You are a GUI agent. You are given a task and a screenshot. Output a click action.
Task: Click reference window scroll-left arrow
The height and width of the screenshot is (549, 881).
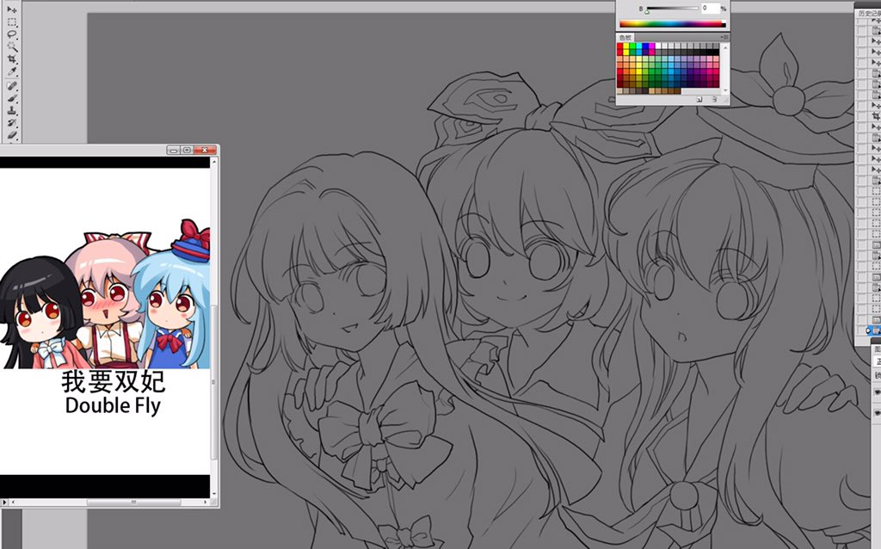[13, 503]
